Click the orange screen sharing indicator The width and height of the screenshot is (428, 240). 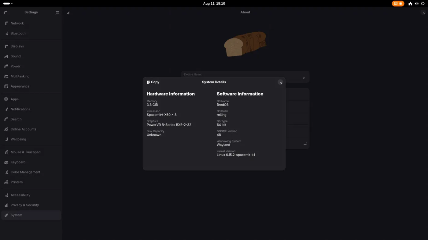coord(398,4)
